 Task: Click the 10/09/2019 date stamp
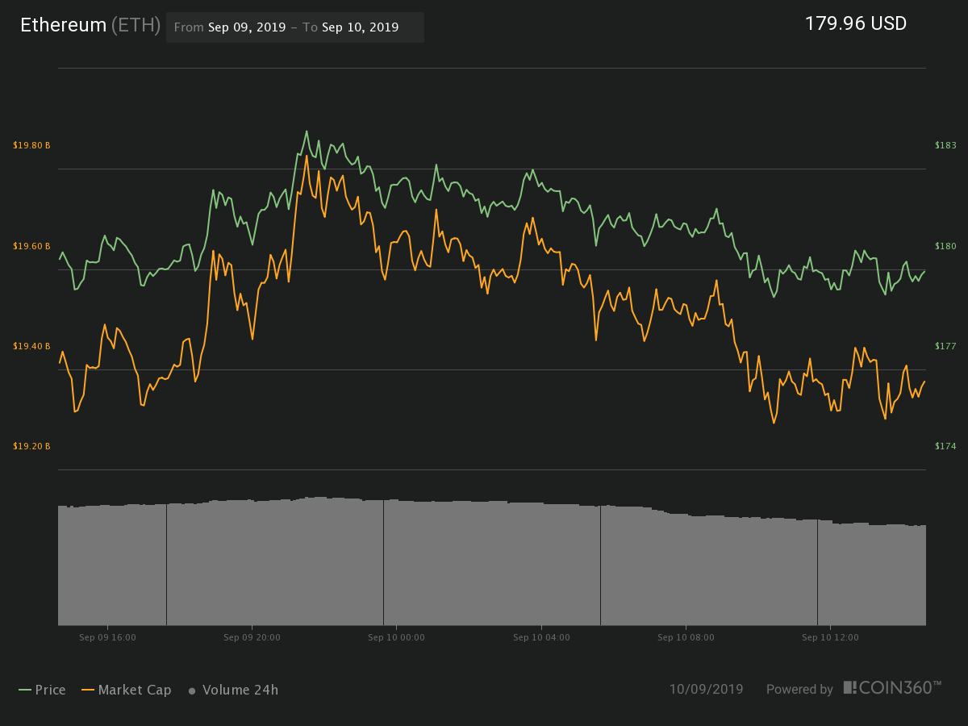(x=707, y=689)
